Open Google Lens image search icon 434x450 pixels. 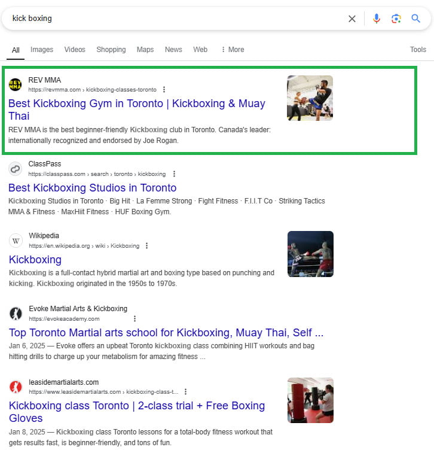[x=396, y=19]
